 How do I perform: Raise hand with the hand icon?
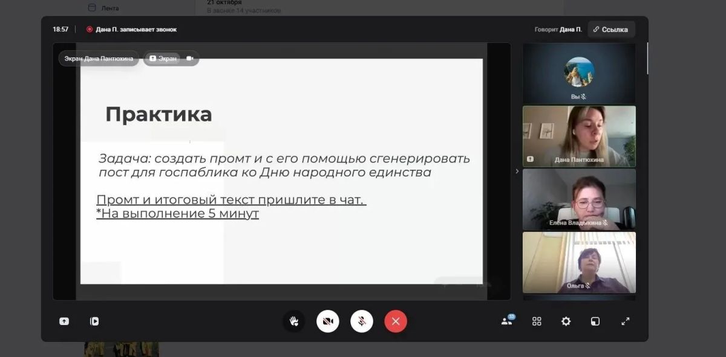click(294, 321)
